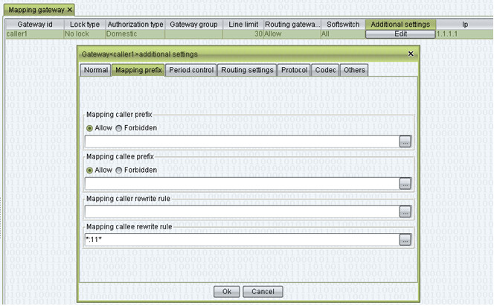This screenshot has height=306, width=494.
Task: Select the caller1 gateway id cell
Action: coord(35,34)
